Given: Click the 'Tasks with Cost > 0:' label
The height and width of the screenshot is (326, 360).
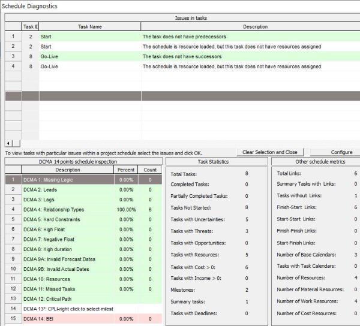Looking at the screenshot, I should point(193,267).
